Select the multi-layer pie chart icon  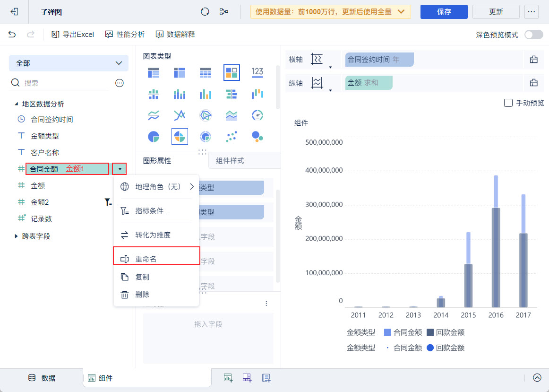pos(206,137)
